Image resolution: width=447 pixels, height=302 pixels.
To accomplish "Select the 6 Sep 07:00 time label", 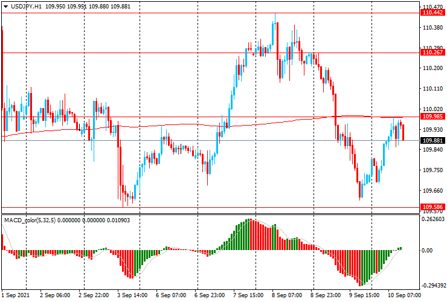I will [171, 295].
